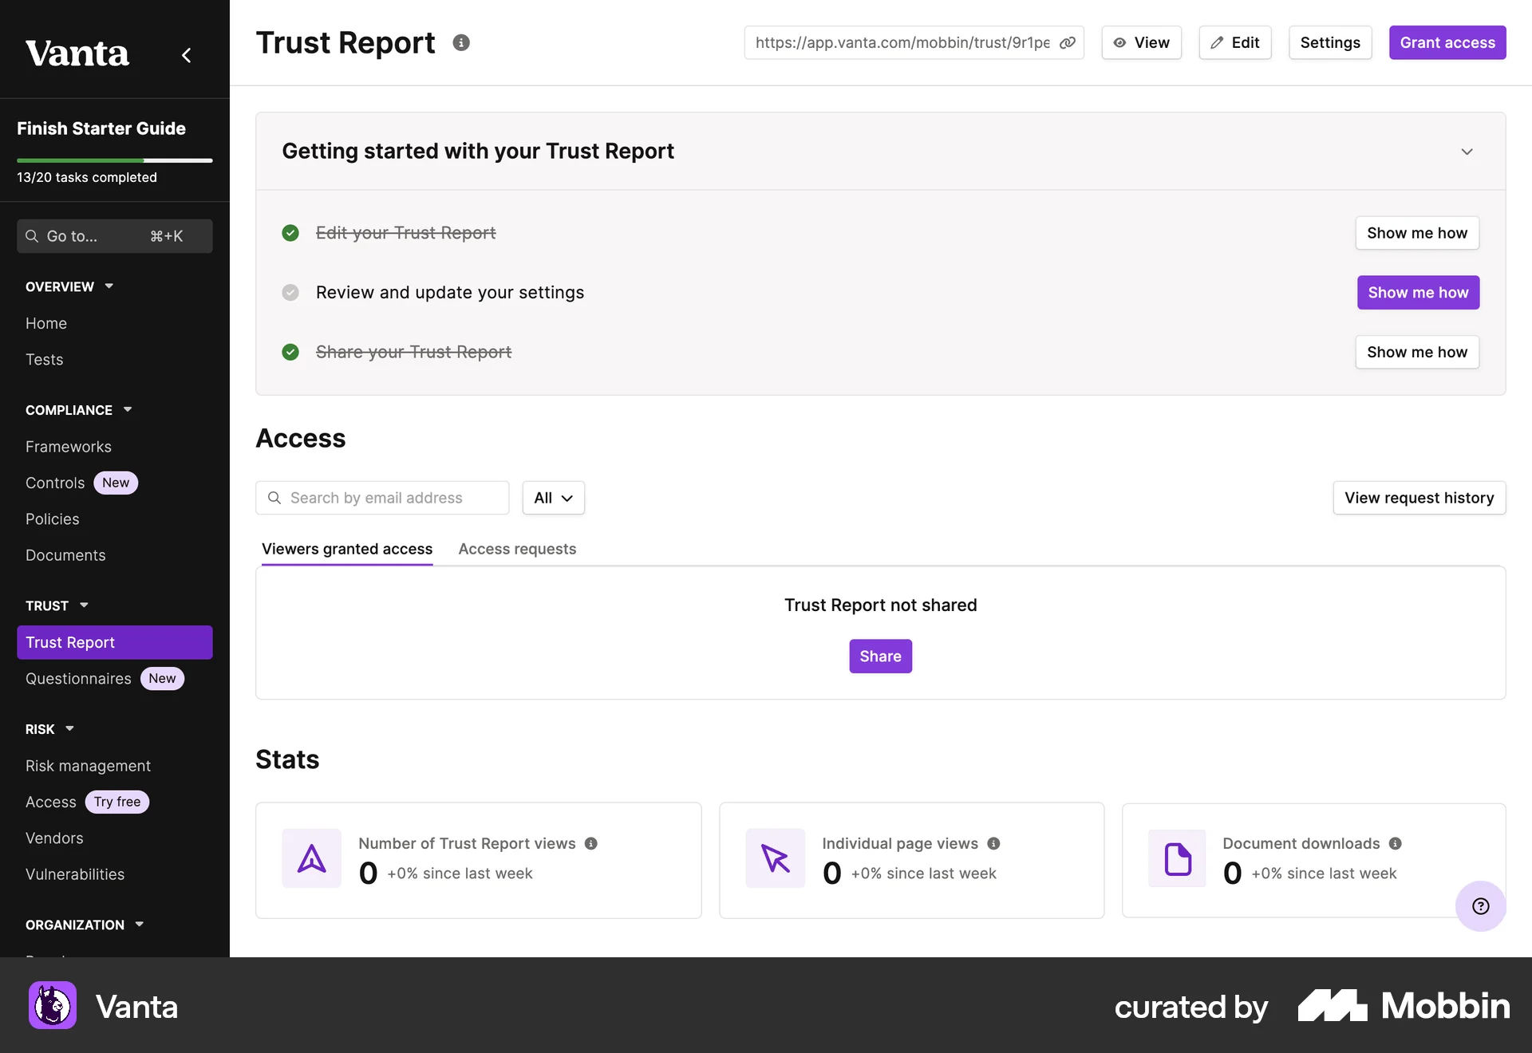Click info icon beside Individual page views
This screenshot has width=1532, height=1053.
(993, 843)
